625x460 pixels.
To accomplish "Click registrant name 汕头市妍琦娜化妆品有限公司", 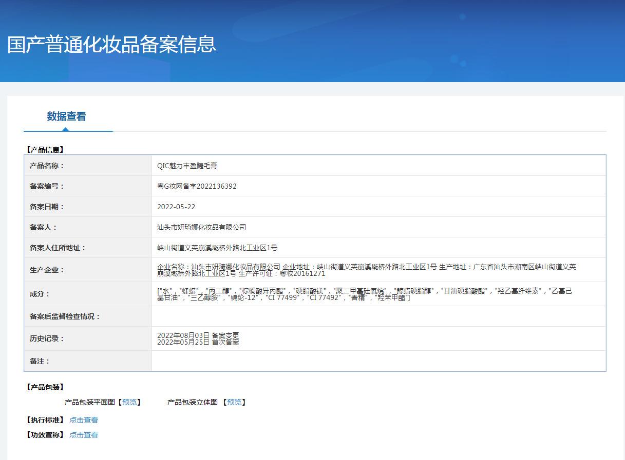I will coord(201,227).
